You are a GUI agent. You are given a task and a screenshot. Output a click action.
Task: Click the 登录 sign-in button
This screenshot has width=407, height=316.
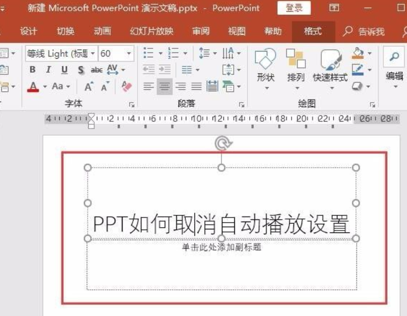(x=295, y=8)
